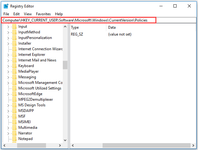Select the Internet Explorer folder icon
This screenshot has width=198, height=150.
point(14,55)
